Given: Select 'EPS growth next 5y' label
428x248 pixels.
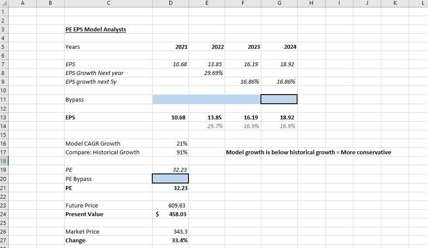Looking at the screenshot, I should pos(108,82).
